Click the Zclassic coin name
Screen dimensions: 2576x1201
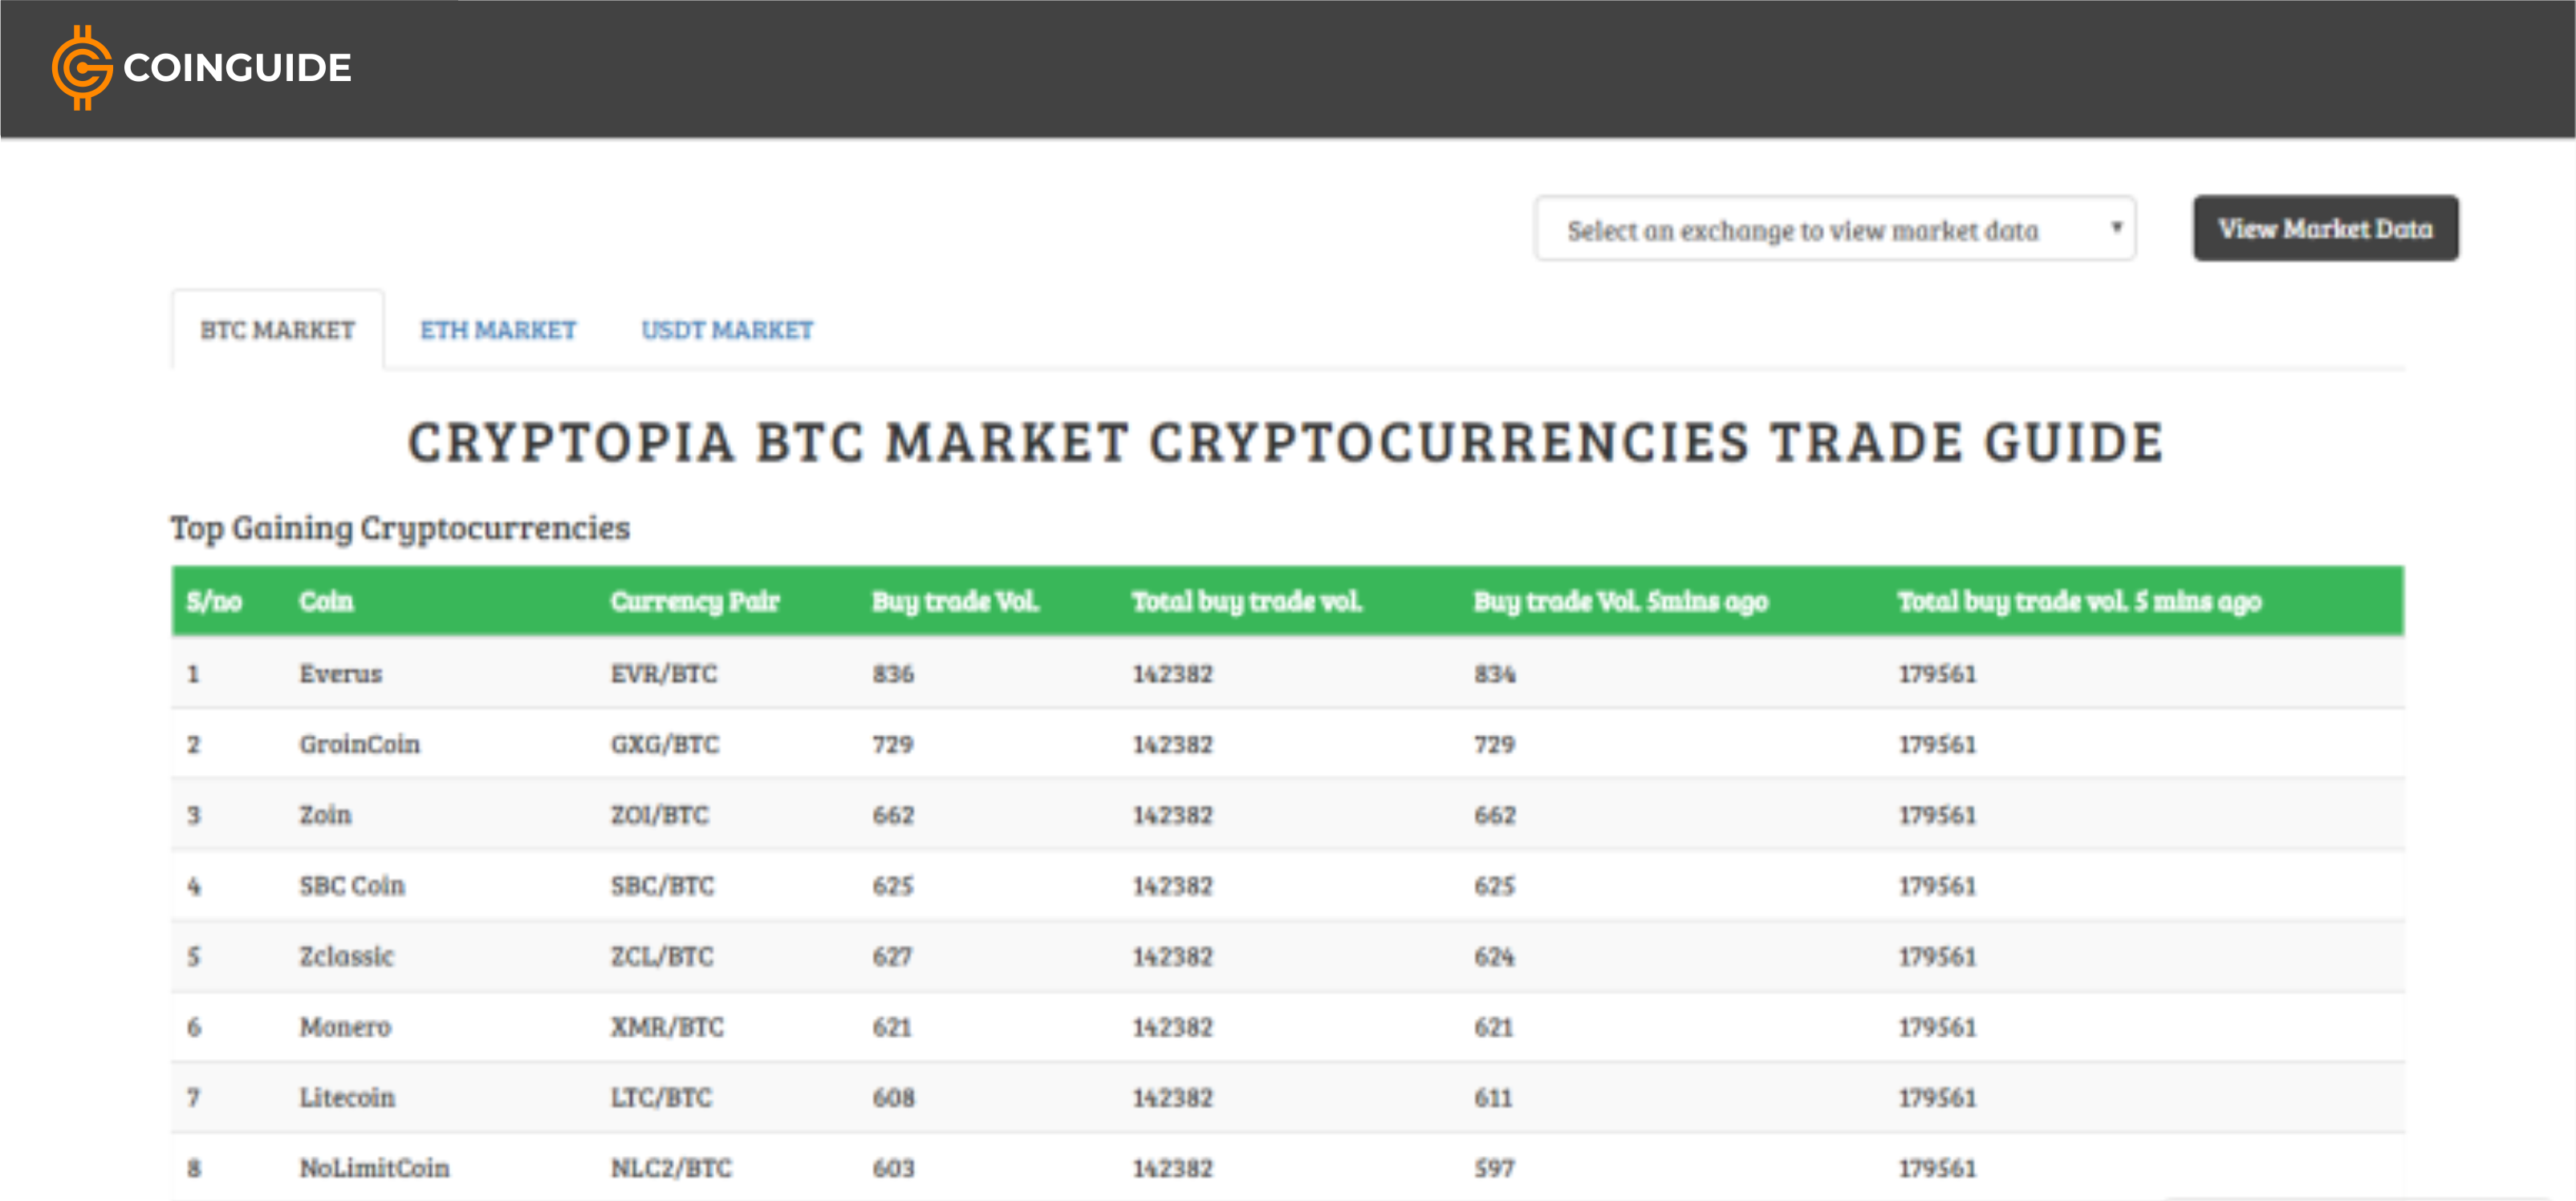346,956
